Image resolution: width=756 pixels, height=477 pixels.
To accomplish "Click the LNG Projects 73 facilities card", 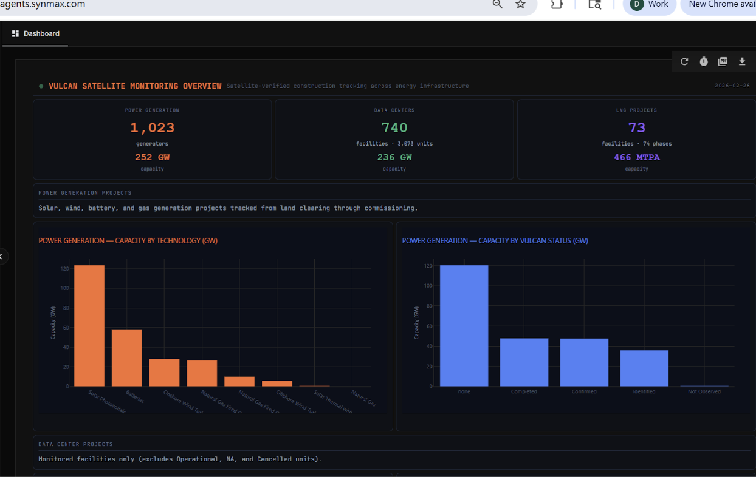I will tap(636, 139).
